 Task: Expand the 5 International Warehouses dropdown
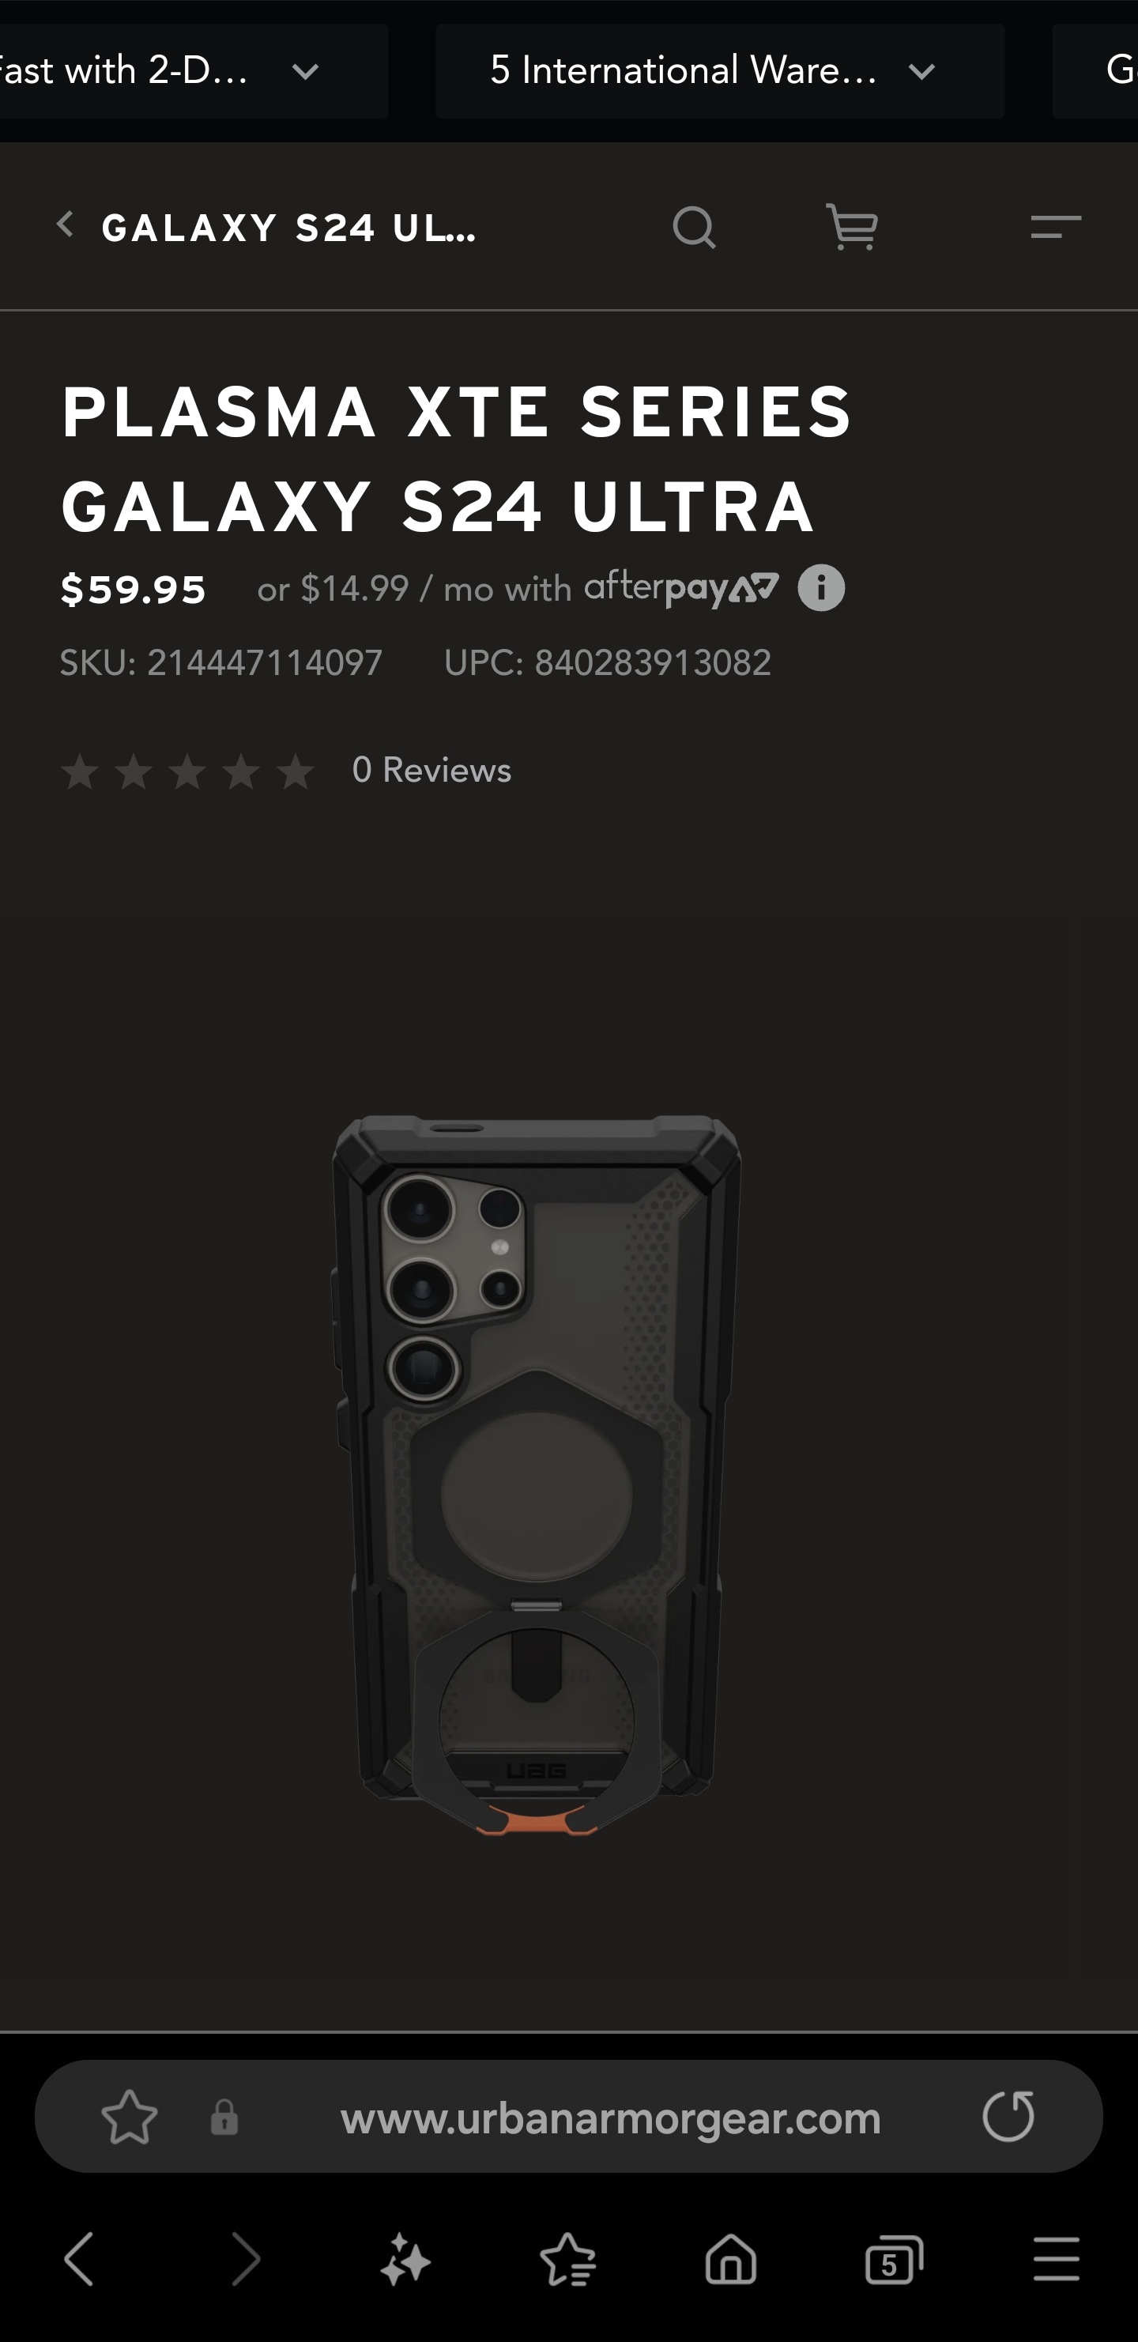(720, 71)
